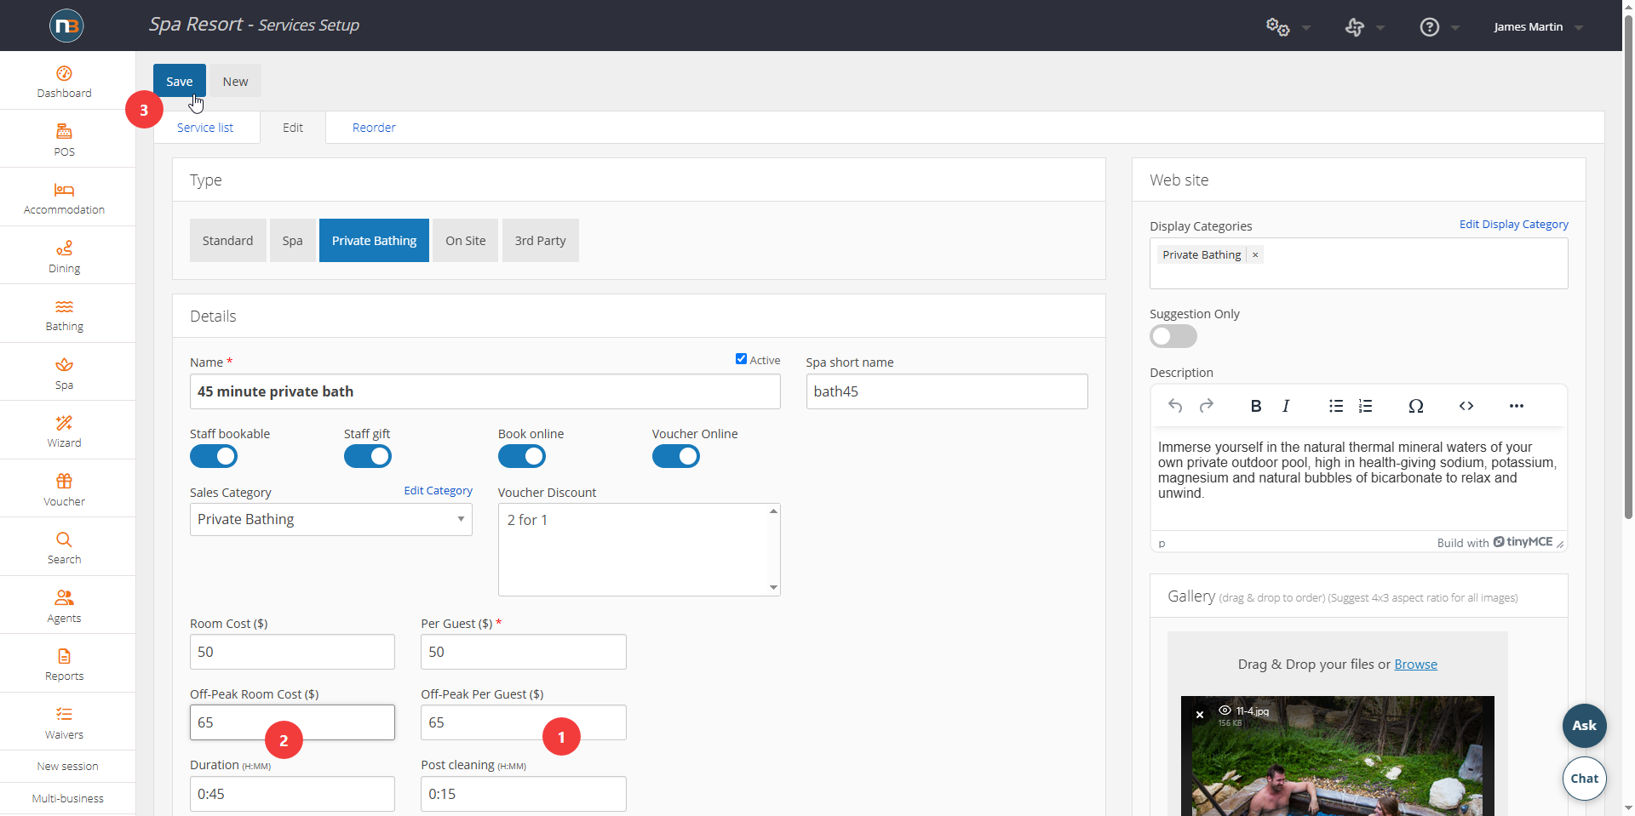
Task: Click the Duration input field
Action: (292, 794)
